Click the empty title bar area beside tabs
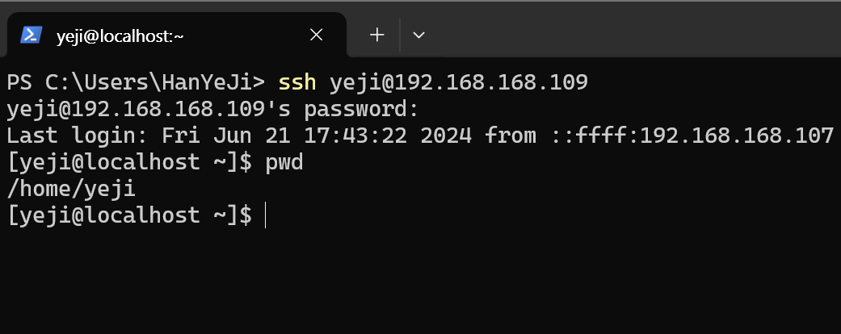The image size is (841, 334). [633, 29]
